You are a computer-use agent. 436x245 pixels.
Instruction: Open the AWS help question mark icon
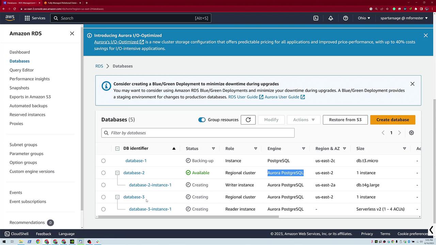point(345,18)
